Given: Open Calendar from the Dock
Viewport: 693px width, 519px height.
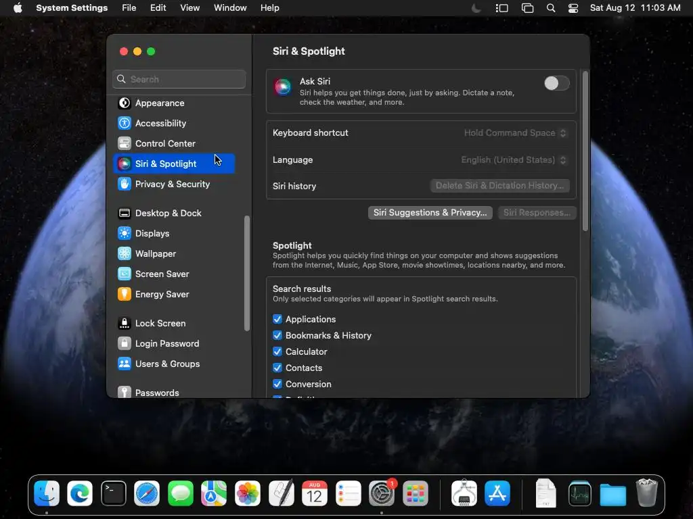Looking at the screenshot, I should pos(315,493).
